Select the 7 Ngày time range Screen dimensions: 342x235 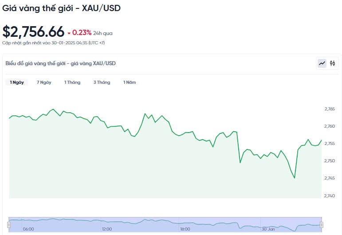tap(44, 82)
